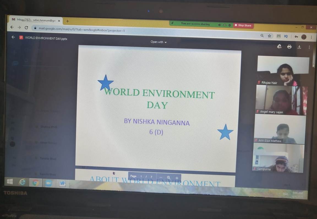Zoom out the page preview

[161, 178]
